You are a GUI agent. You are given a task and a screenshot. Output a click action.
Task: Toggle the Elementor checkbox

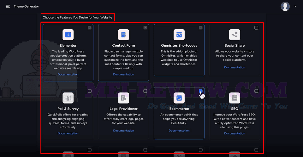point(90,28)
